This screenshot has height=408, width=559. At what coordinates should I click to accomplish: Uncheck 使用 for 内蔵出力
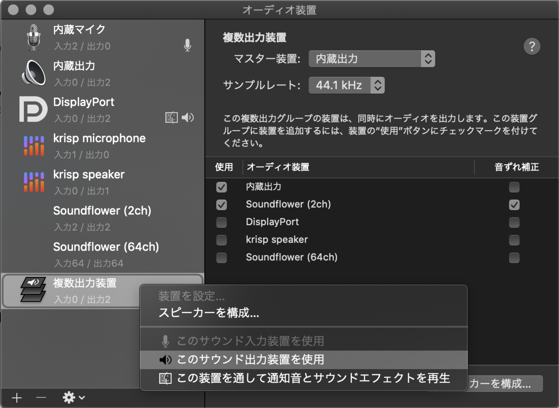tap(222, 187)
